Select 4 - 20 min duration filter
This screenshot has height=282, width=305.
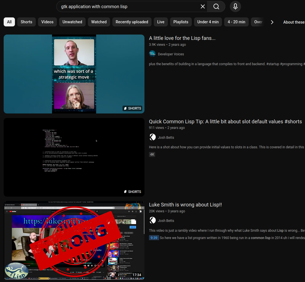coord(236,22)
